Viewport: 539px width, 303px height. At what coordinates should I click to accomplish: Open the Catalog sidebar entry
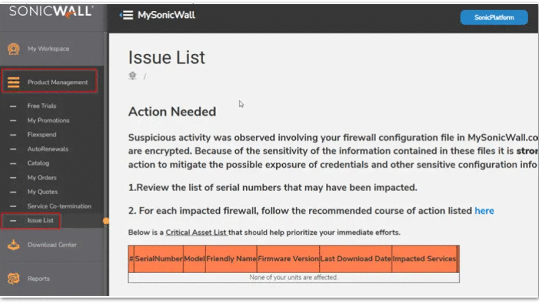coord(38,163)
